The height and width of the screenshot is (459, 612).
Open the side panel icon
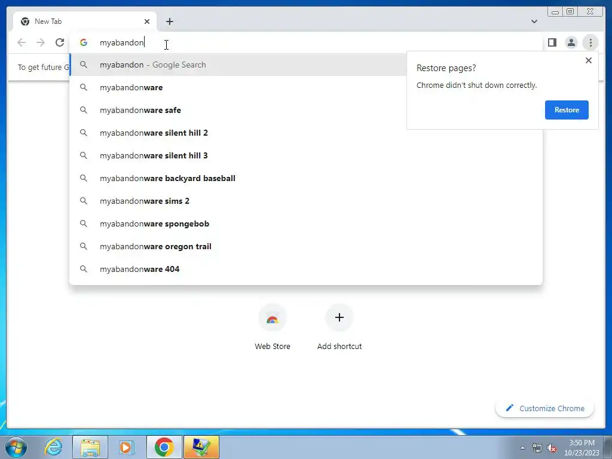tap(552, 42)
